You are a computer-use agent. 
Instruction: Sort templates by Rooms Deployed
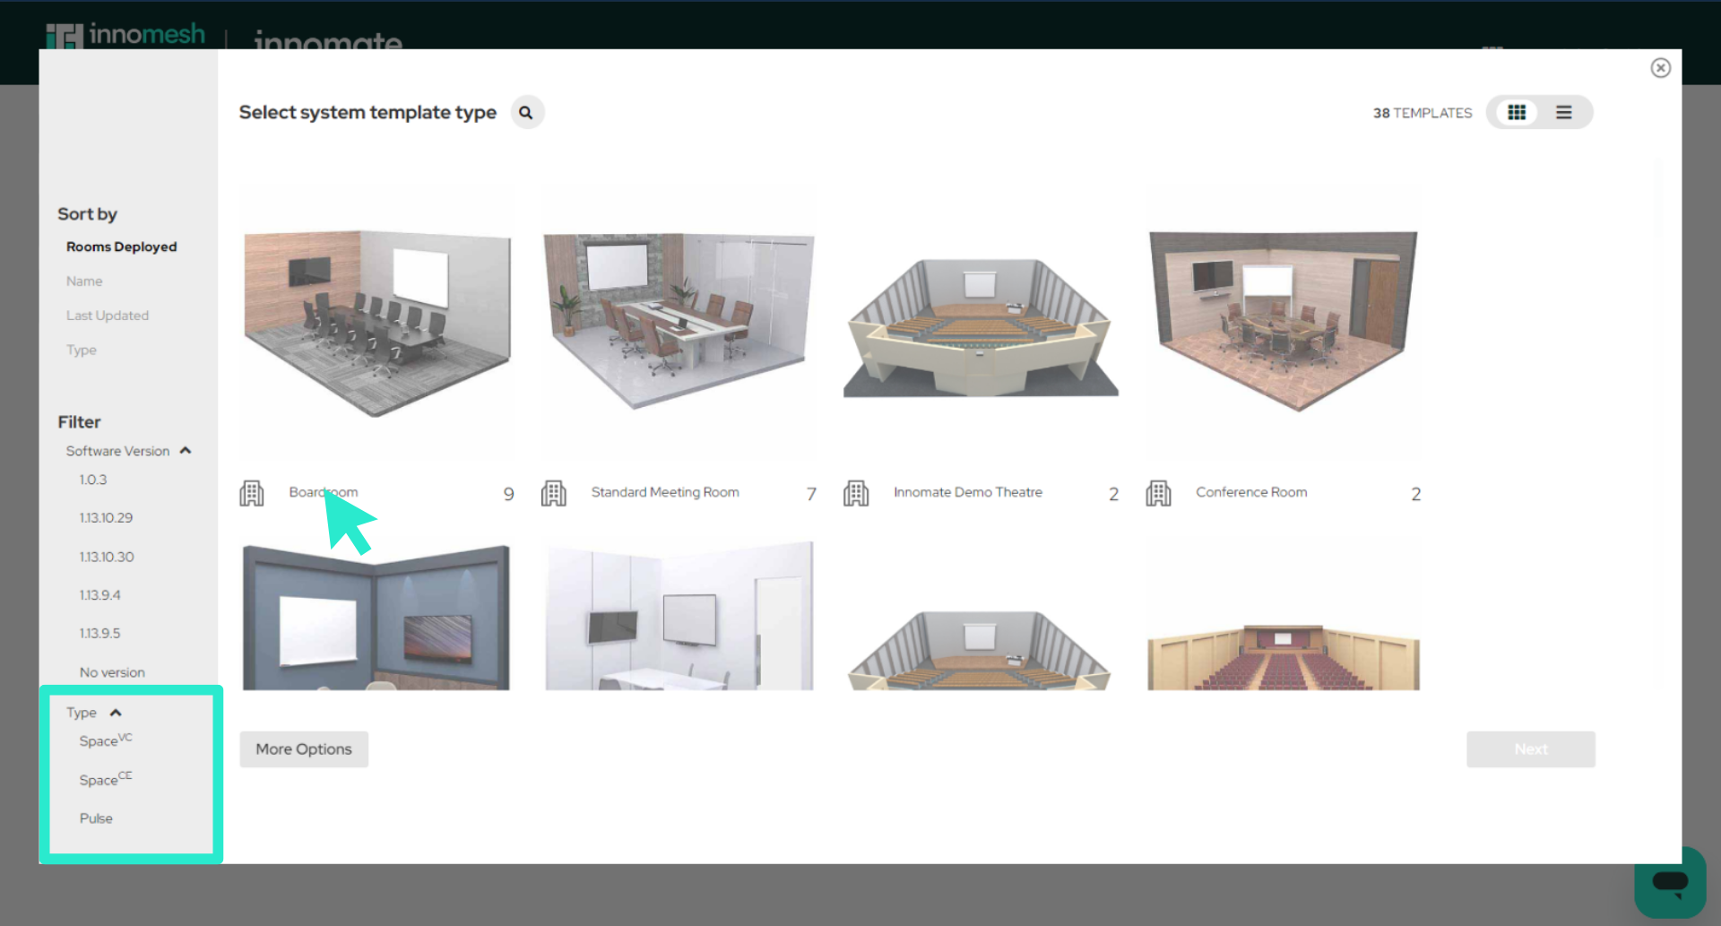[121, 247]
